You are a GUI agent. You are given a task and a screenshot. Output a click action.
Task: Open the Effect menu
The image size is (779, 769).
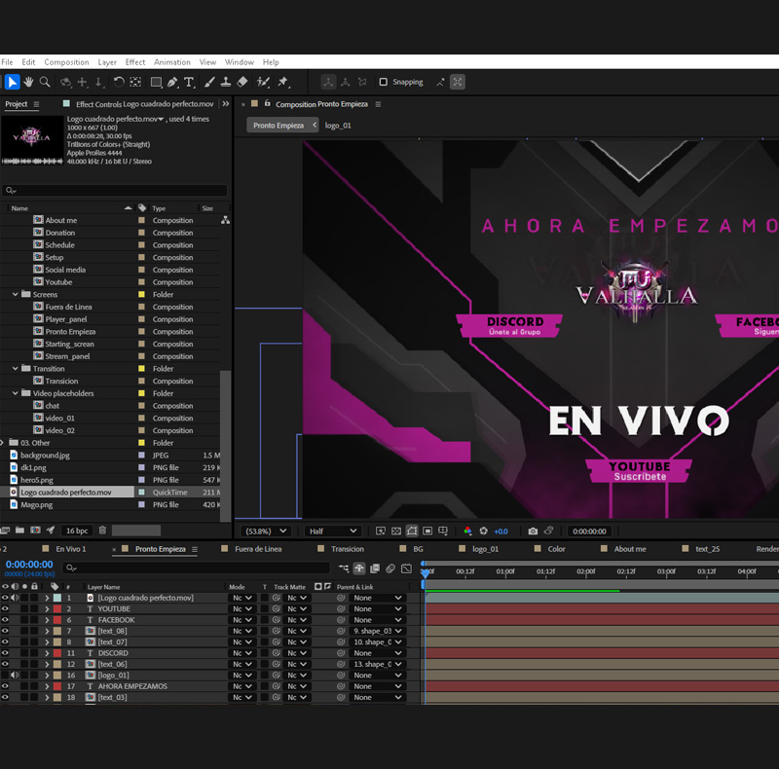click(x=135, y=62)
